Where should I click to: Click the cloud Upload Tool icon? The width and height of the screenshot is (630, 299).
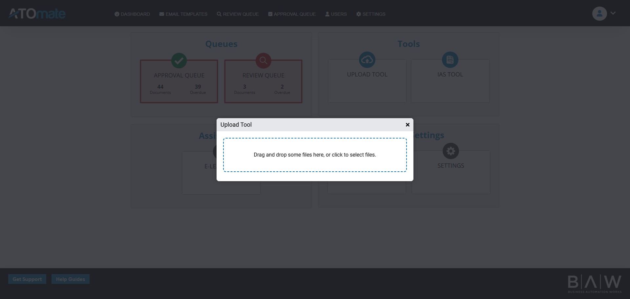pyautogui.click(x=367, y=60)
